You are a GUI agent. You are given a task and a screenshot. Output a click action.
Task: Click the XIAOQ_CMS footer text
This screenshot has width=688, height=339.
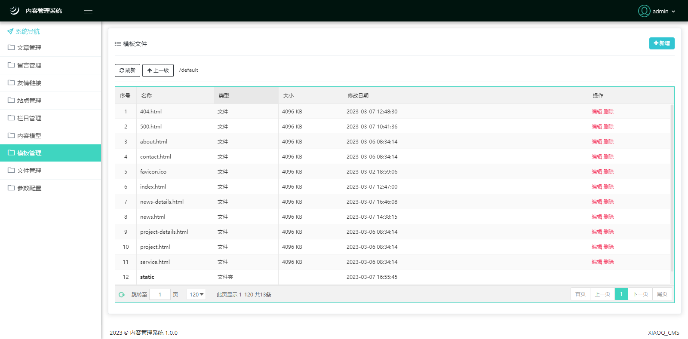663,333
